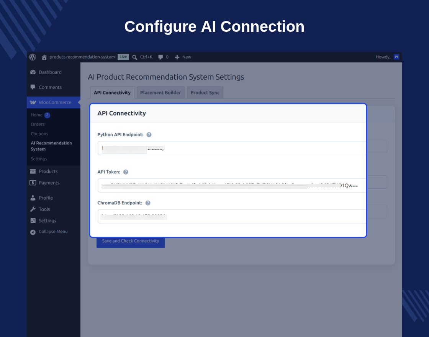Click the ChromaDB Endpoint help icon
429x337 pixels.
click(148, 203)
